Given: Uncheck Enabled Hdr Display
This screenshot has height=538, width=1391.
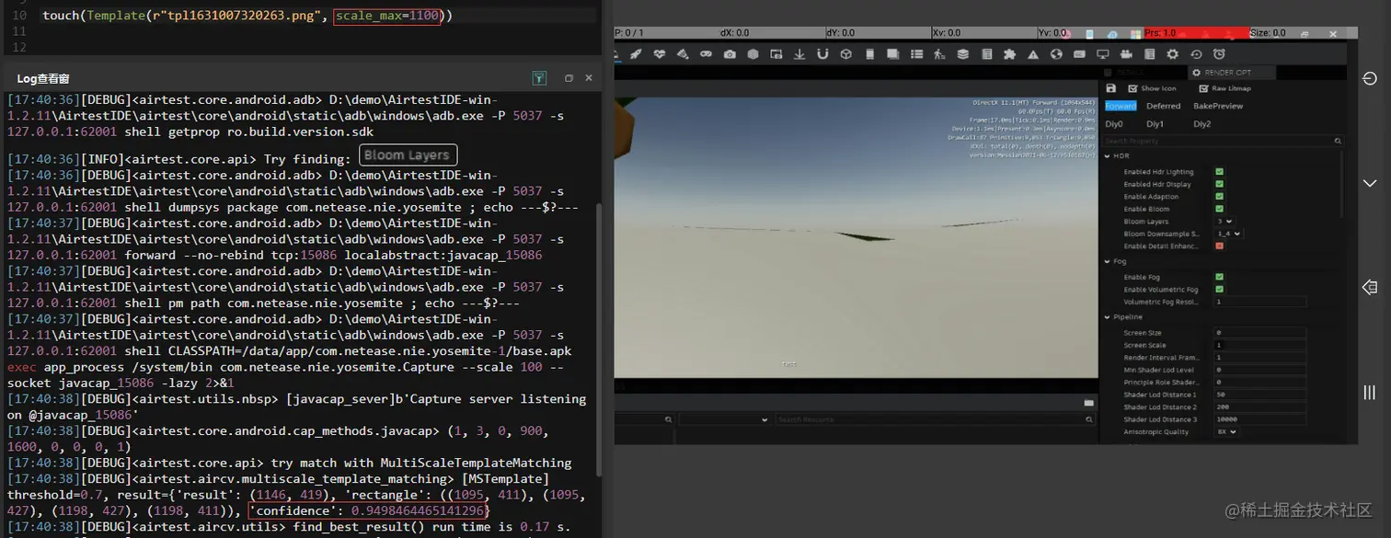Looking at the screenshot, I should [1219, 184].
